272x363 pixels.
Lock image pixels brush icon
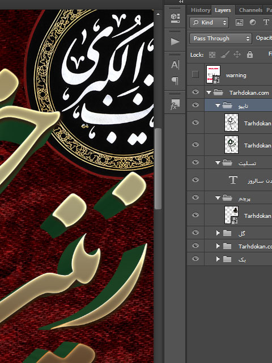(224, 54)
